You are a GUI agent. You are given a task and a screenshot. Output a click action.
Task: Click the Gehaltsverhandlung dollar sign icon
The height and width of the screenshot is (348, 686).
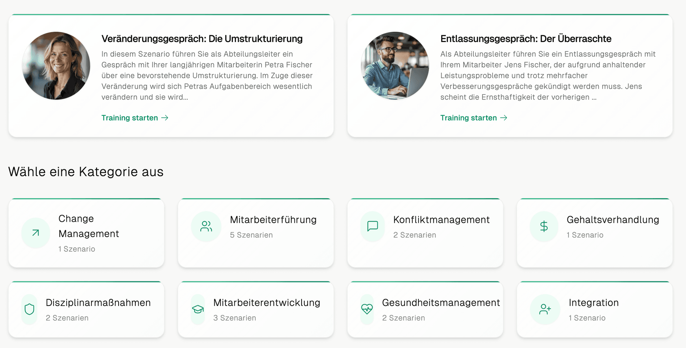click(544, 226)
